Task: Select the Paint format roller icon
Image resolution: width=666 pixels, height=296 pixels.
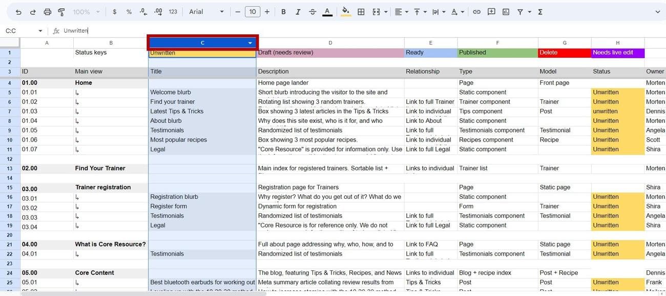Action: [x=61, y=12]
